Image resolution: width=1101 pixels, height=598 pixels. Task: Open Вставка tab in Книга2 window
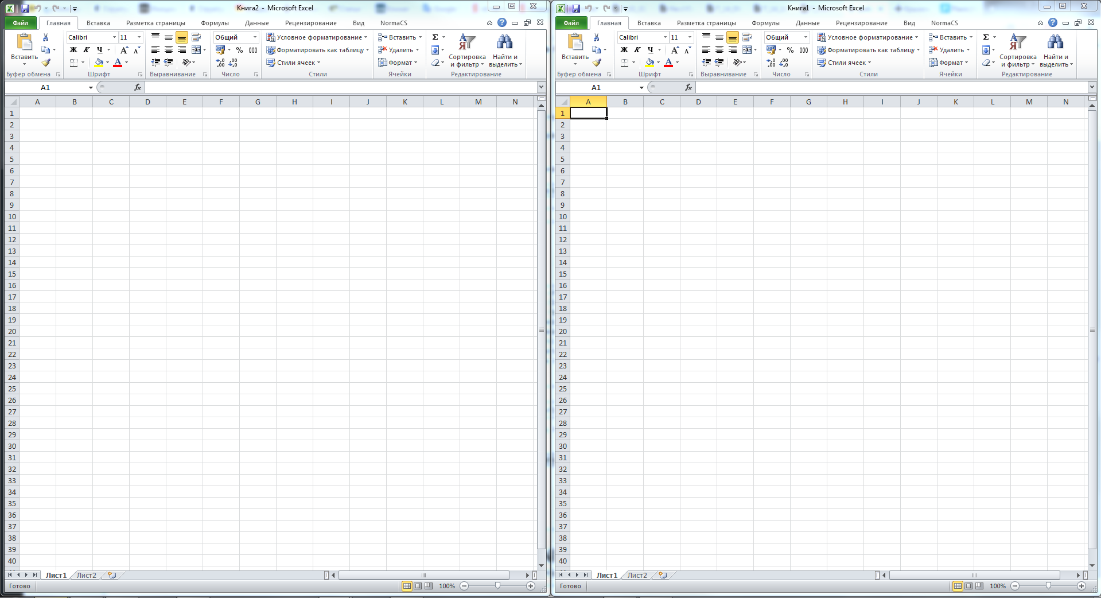98,23
